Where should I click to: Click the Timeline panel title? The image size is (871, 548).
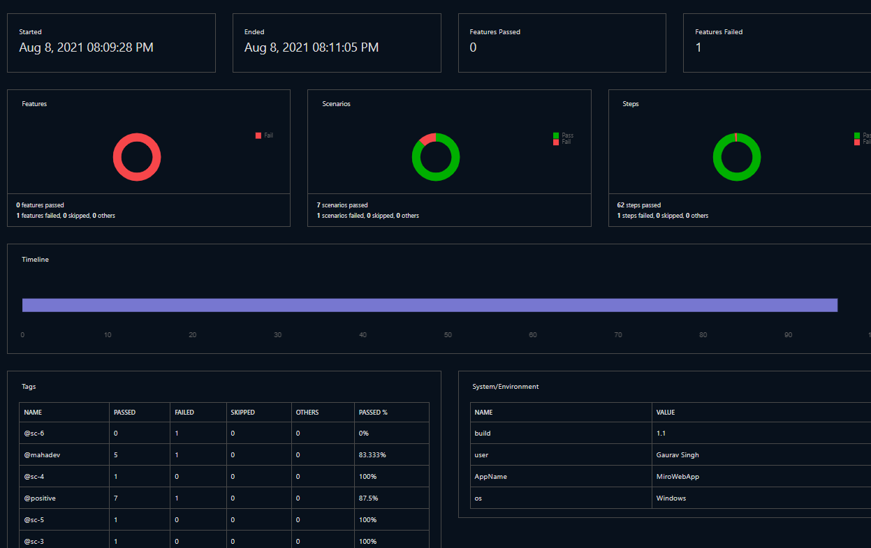click(35, 260)
